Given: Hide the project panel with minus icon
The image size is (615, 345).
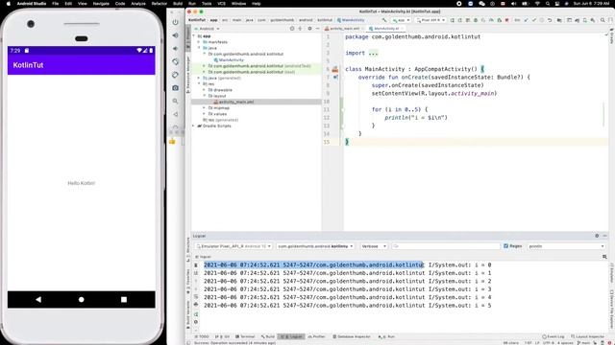Looking at the screenshot, I should click(x=317, y=29).
